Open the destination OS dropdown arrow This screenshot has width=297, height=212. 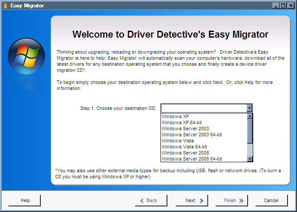click(x=249, y=108)
